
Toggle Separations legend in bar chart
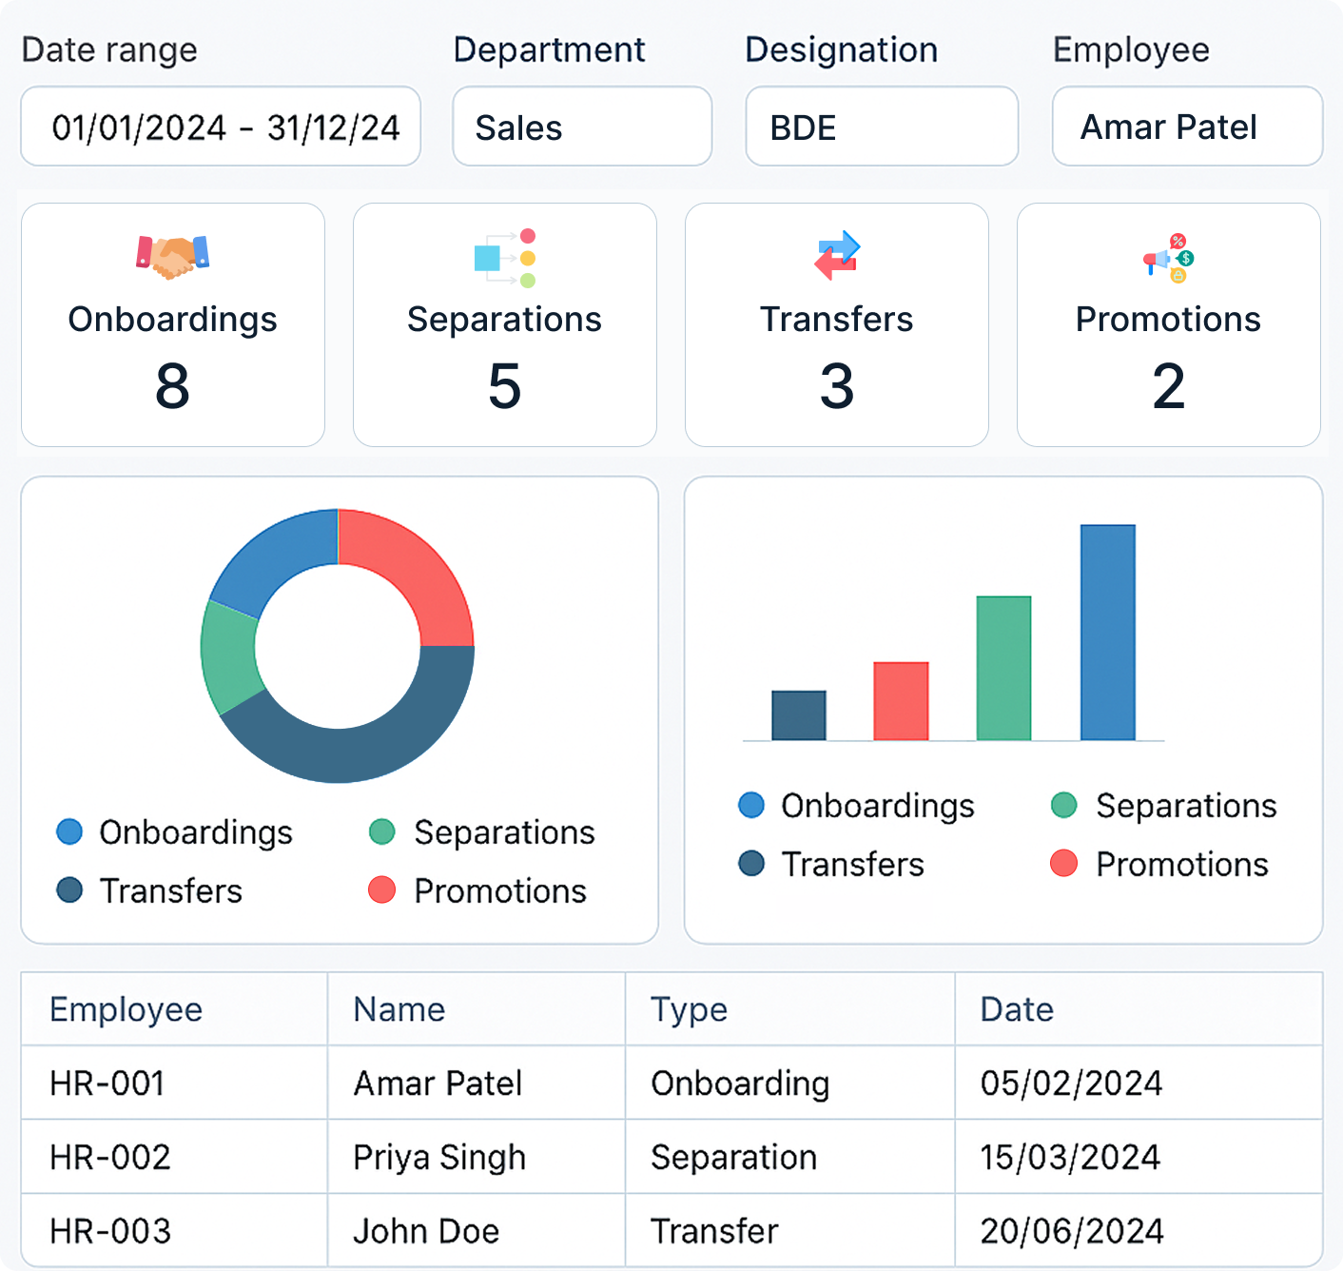[1163, 806]
